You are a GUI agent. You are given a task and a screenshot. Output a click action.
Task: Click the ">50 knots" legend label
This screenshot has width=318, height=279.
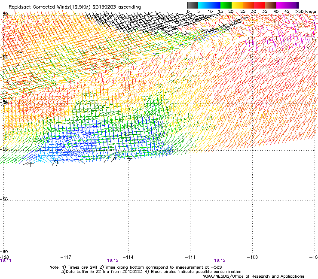306,12
